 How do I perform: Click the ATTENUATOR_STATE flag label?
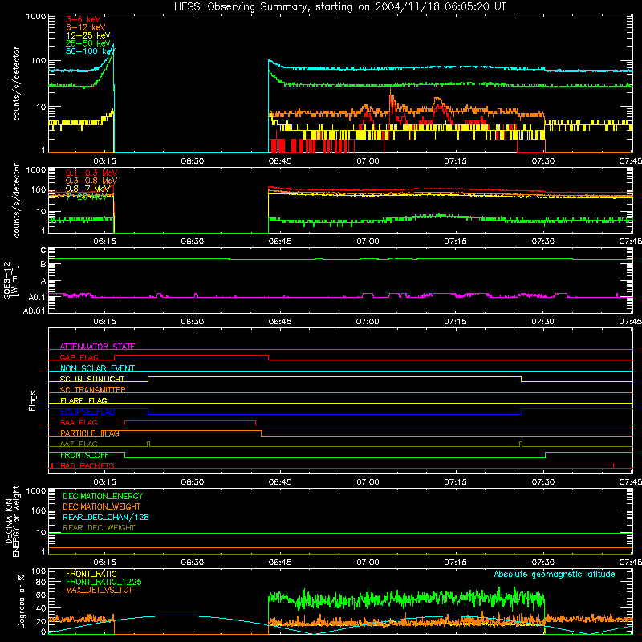97,347
